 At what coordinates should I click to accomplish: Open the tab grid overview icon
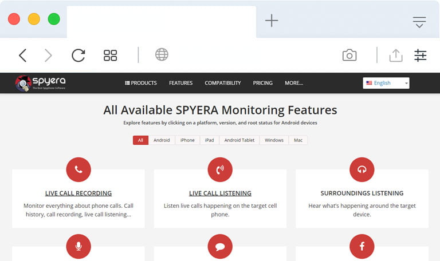point(110,55)
